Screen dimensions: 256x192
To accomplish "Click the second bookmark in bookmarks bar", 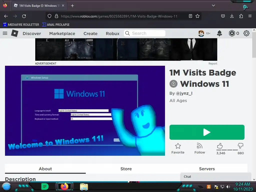I will (x=56, y=25).
